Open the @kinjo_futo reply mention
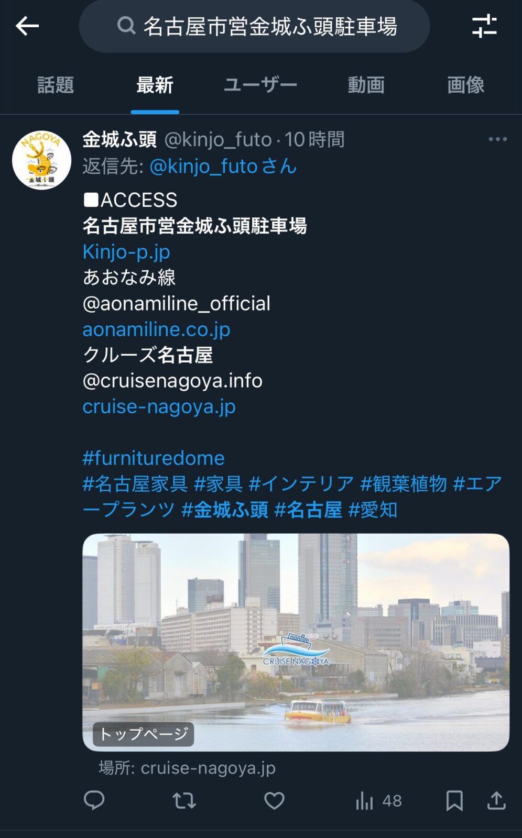Screen dimensions: 522x838 (223, 166)
